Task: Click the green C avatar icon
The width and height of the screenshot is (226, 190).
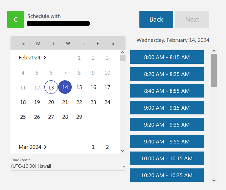Action: point(16,19)
